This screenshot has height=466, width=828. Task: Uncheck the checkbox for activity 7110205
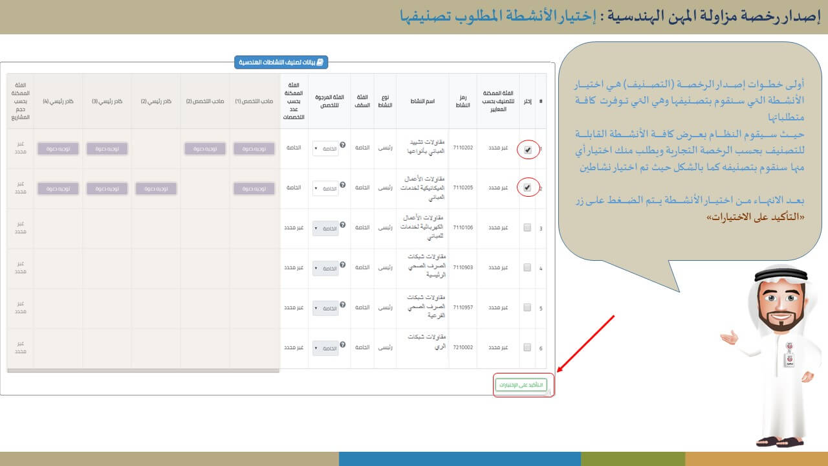528,188
